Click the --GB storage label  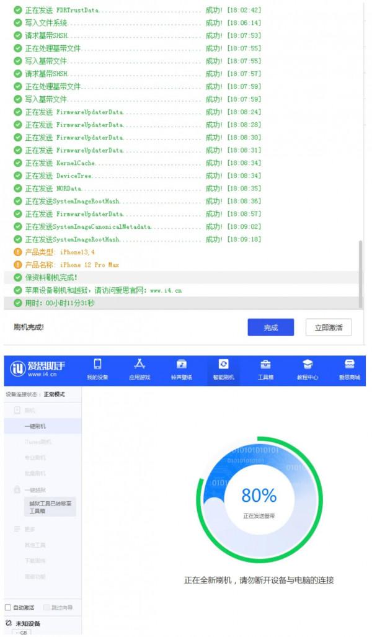[21, 633]
